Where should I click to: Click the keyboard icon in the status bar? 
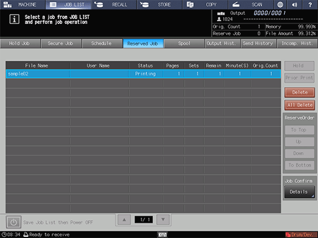pos(162,235)
